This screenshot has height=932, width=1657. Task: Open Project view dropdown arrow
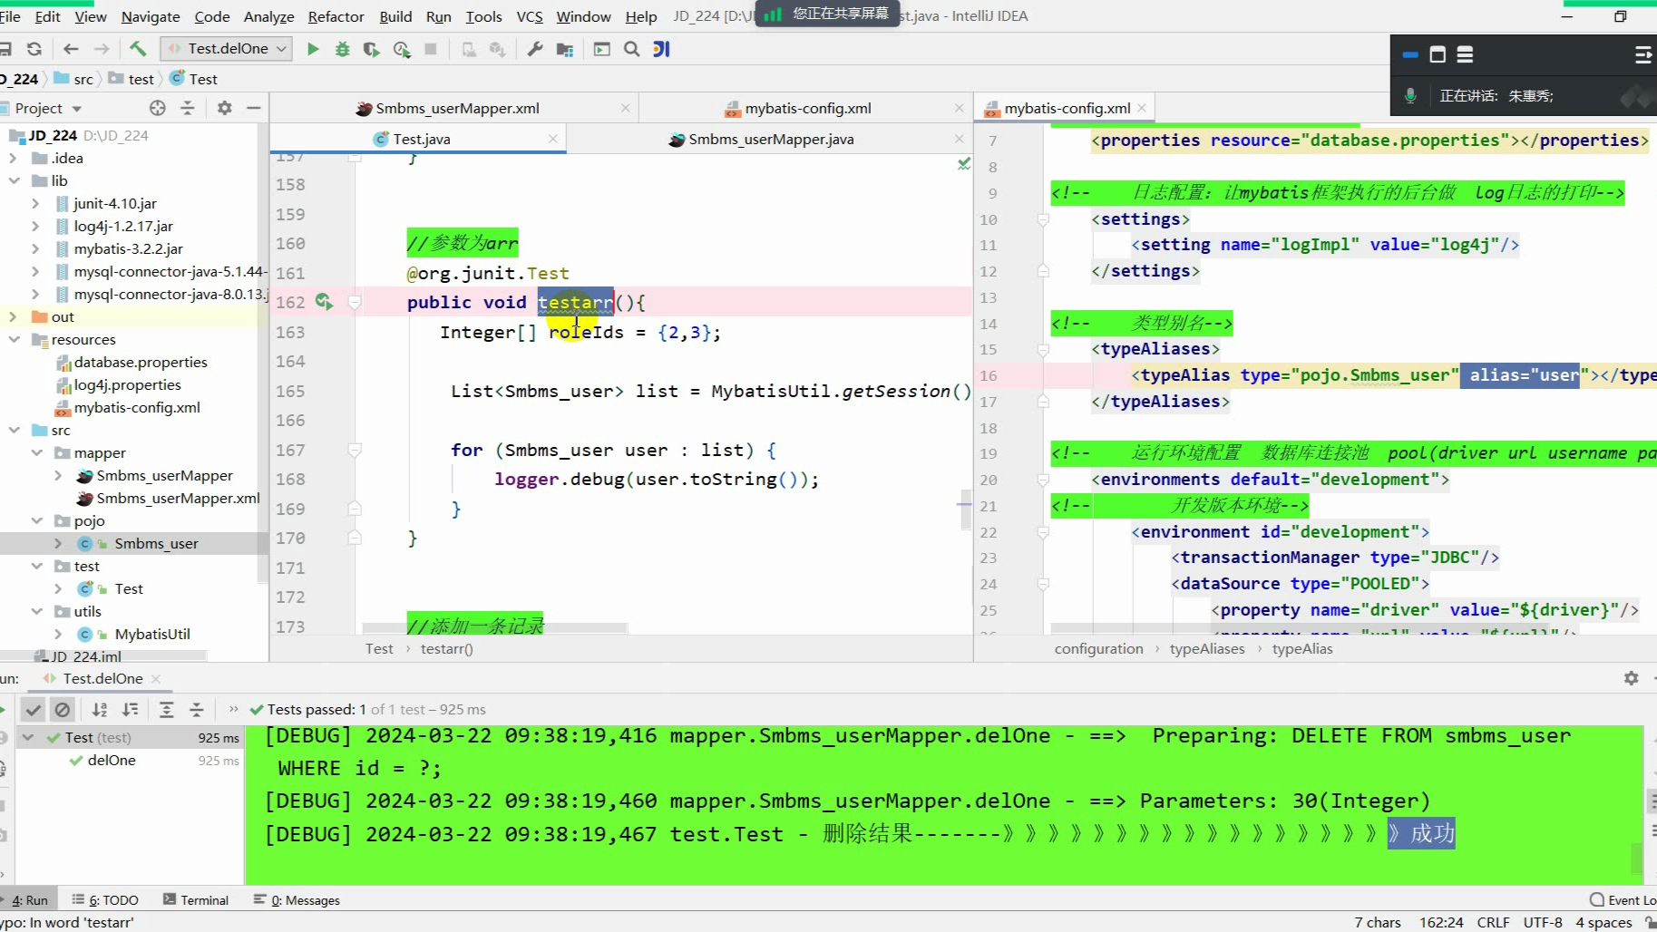coord(77,109)
